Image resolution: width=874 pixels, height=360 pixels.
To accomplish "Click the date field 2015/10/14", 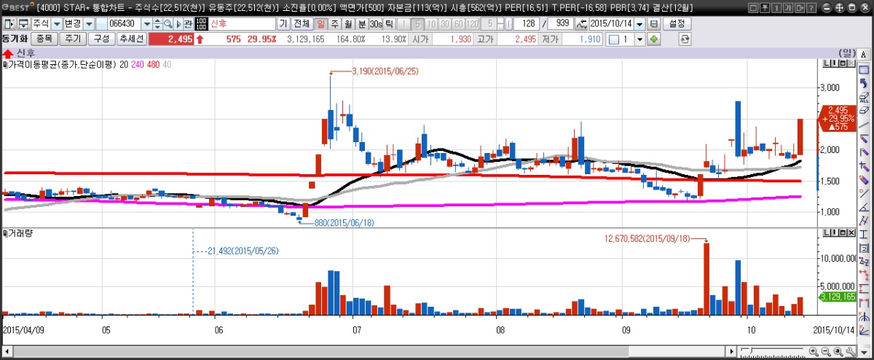I will click(611, 23).
